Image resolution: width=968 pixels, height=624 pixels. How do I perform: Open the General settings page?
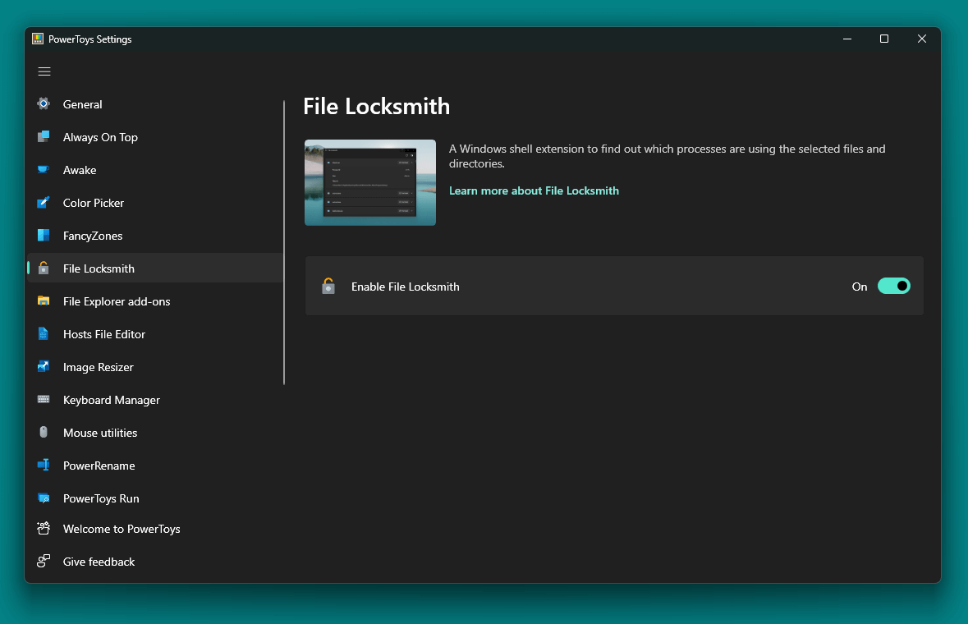tap(155, 103)
